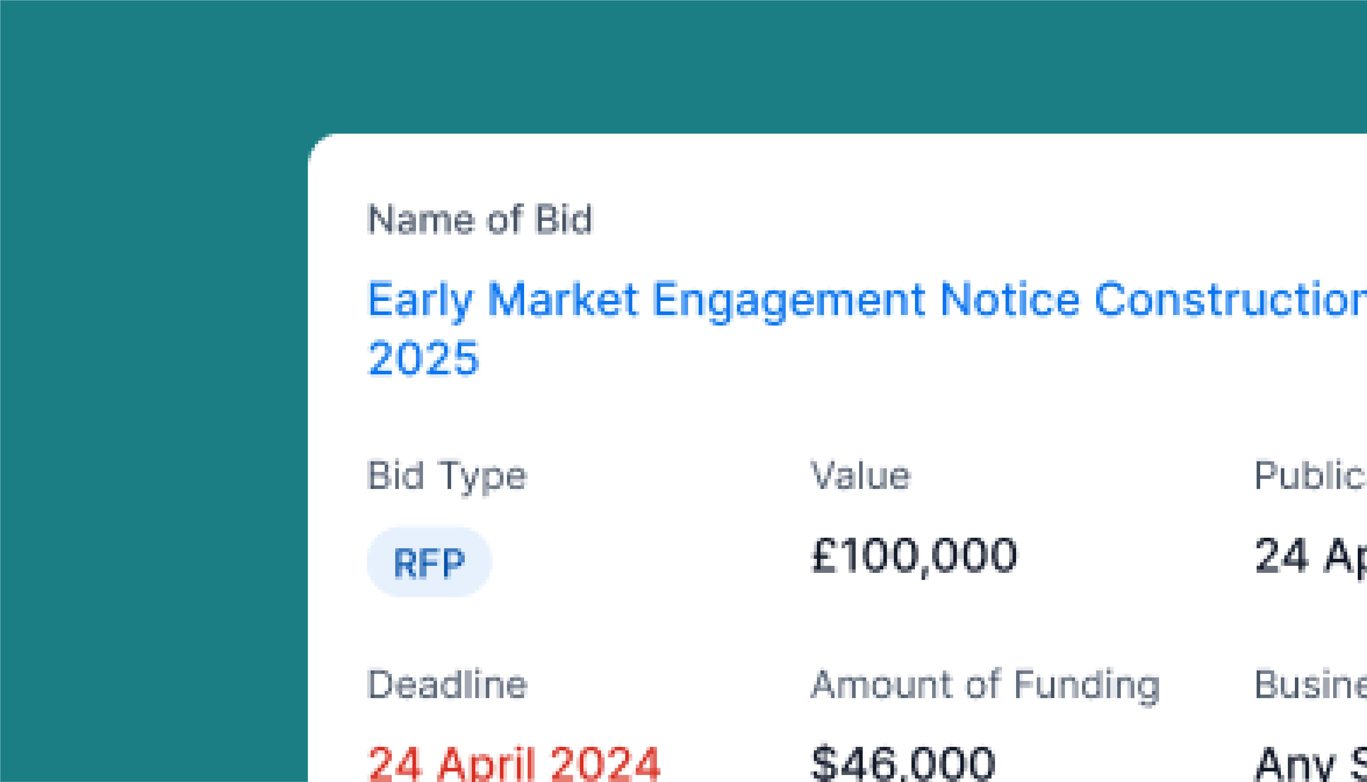This screenshot has height=782, width=1367.
Task: Select the "Amount of Funding" label
Action: (985, 685)
